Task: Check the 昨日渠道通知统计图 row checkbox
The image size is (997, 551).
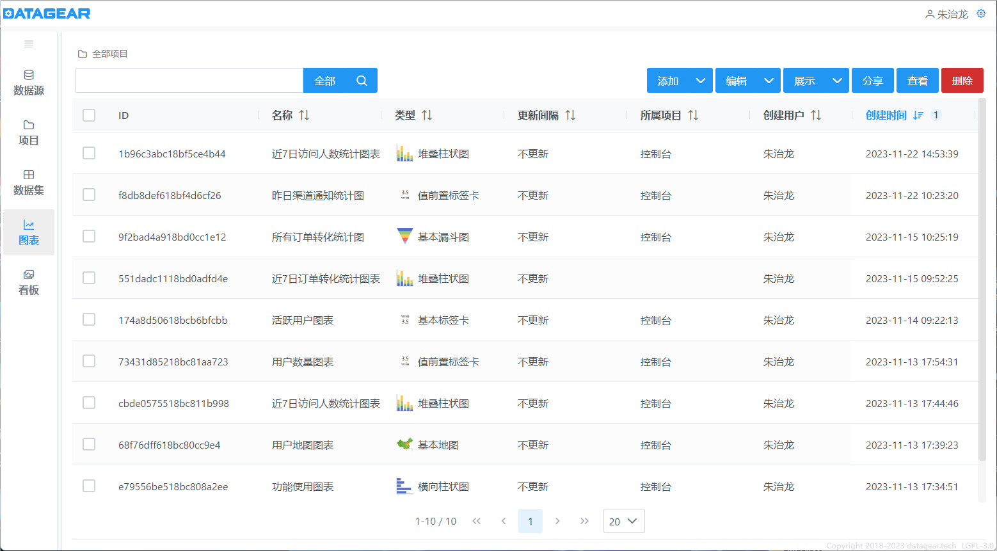Action: (89, 195)
